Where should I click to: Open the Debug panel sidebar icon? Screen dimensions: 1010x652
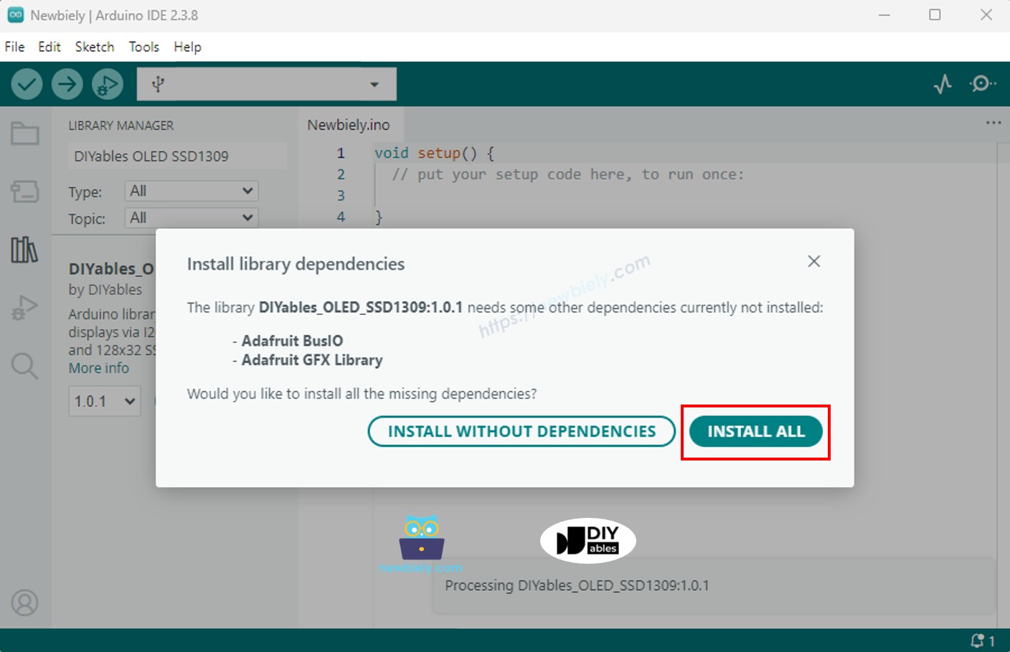[25, 307]
